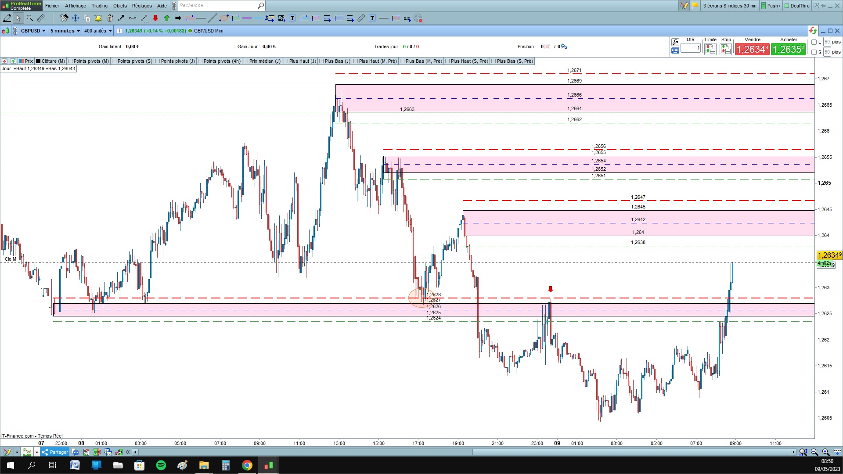
Task: Open the Réglages menu
Action: (x=142, y=6)
